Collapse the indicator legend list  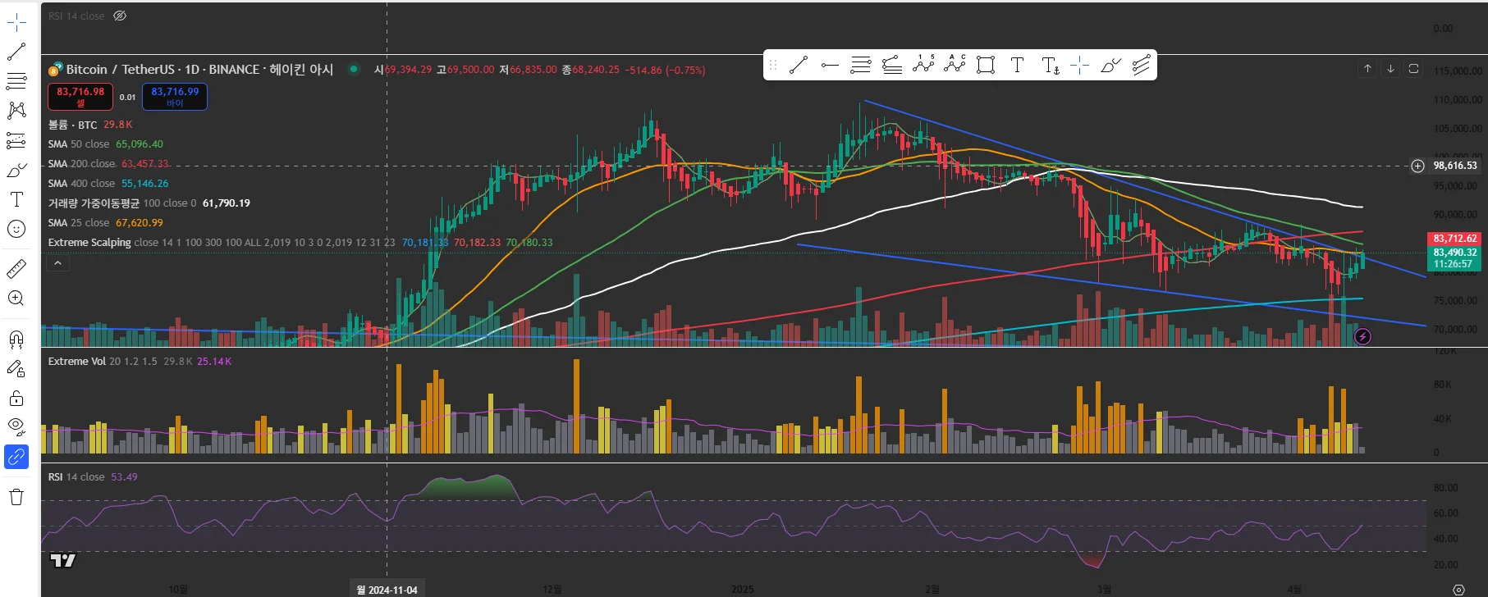(x=57, y=263)
